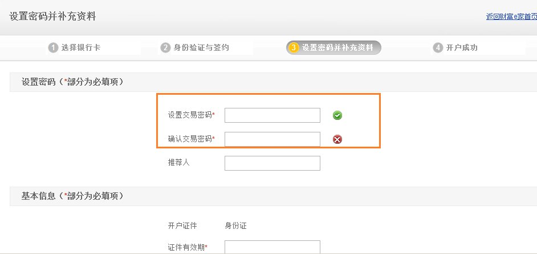Click the red X error icon
This screenshot has height=254, width=537.
337,139
